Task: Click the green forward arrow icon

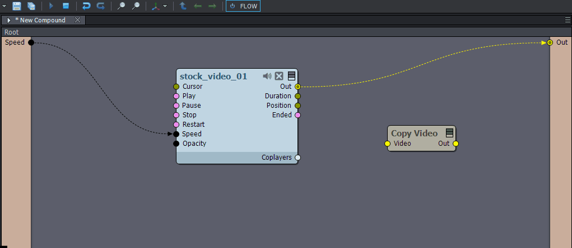Action: [212, 6]
